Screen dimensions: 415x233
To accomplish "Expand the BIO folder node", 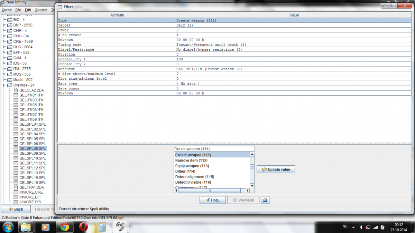I will (4, 19).
